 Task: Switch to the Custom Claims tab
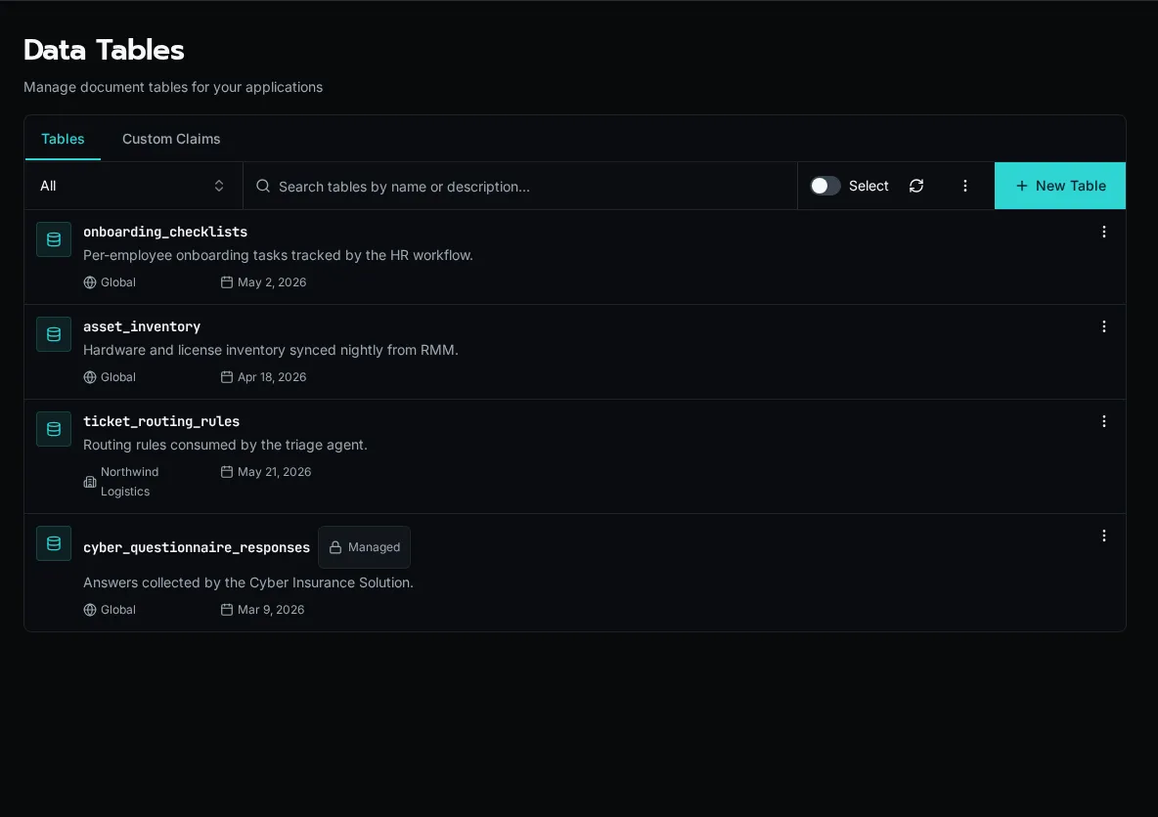[x=171, y=139]
